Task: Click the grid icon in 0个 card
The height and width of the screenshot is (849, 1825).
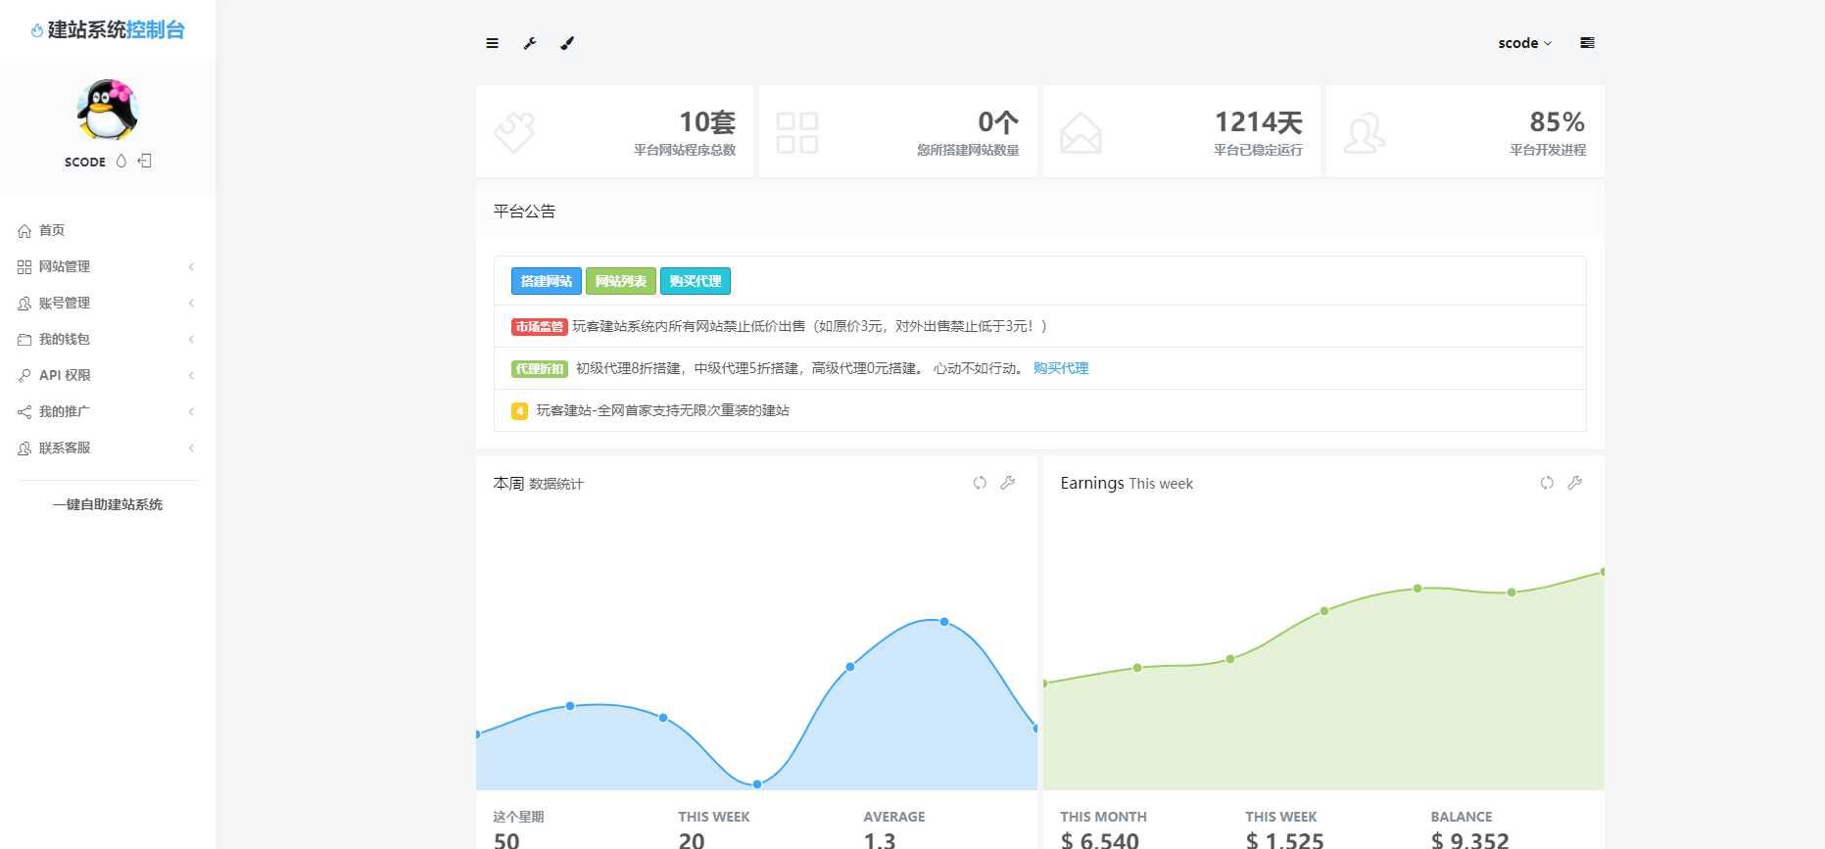Action: (x=797, y=132)
